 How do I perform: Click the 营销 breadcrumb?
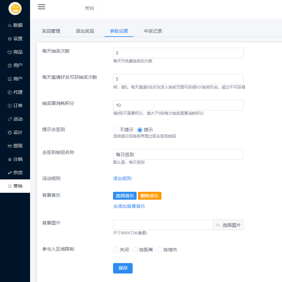[90, 8]
